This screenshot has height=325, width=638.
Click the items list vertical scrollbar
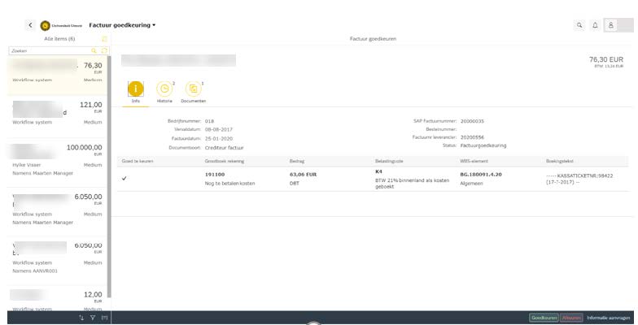click(x=108, y=162)
